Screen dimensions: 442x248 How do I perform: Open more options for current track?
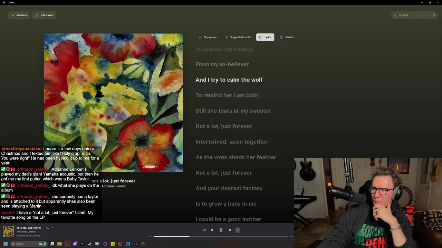(52, 228)
